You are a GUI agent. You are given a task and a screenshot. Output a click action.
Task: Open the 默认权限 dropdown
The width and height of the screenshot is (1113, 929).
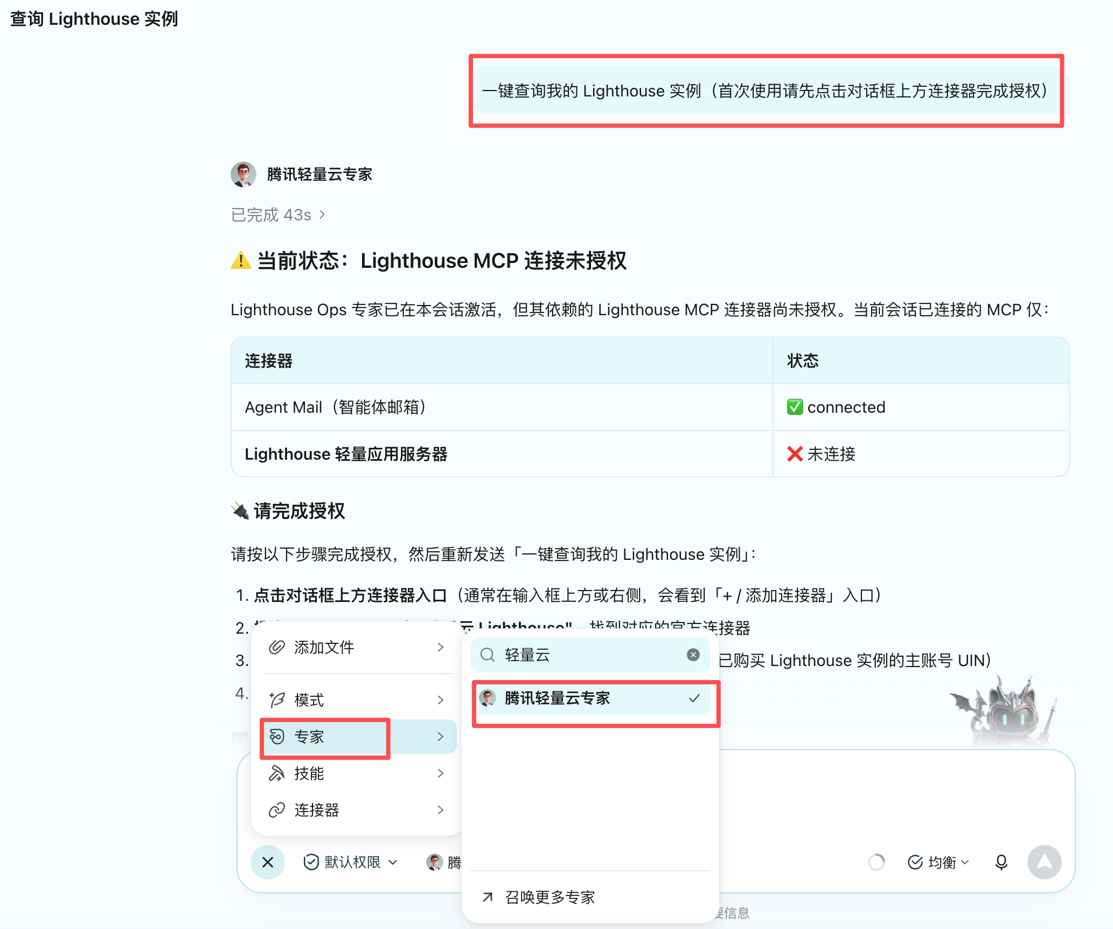(x=351, y=862)
